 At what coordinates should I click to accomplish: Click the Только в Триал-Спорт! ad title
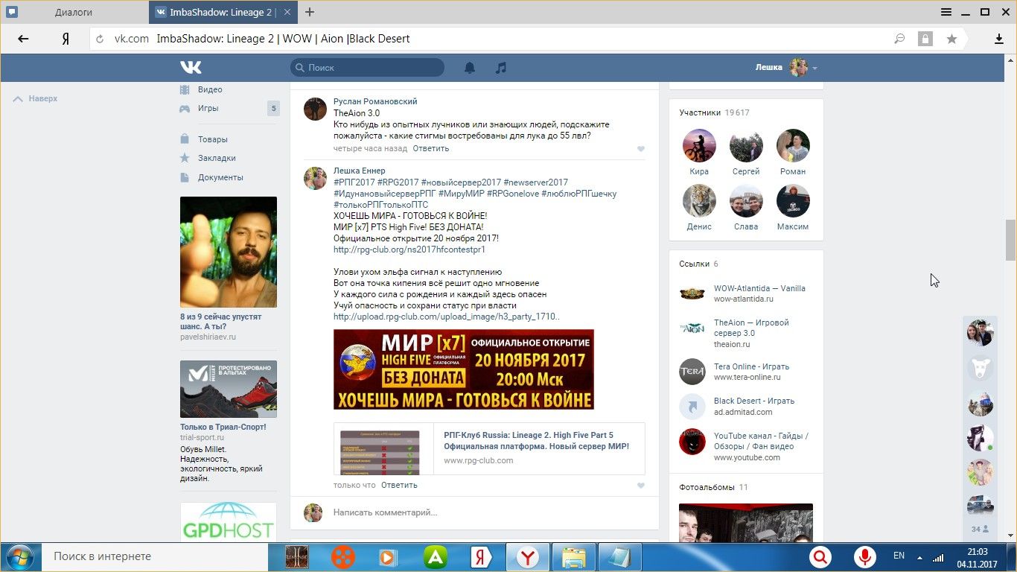223,427
